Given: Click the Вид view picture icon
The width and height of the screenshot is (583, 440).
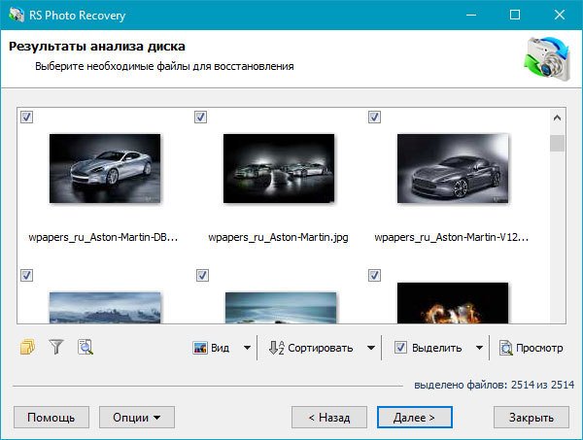Looking at the screenshot, I should [200, 348].
